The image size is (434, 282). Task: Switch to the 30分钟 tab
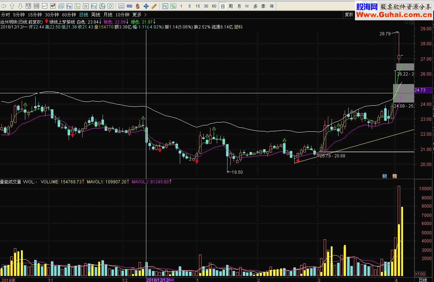(x=52, y=15)
